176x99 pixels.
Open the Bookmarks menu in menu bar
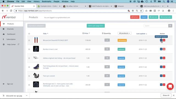click(x=46, y=1)
